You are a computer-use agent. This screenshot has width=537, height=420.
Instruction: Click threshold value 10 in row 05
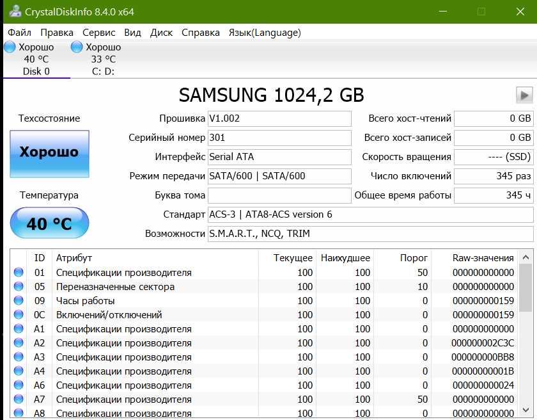coord(423,286)
